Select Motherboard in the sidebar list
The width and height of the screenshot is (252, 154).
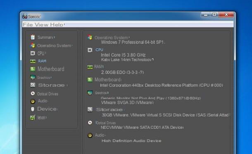pos(51,69)
